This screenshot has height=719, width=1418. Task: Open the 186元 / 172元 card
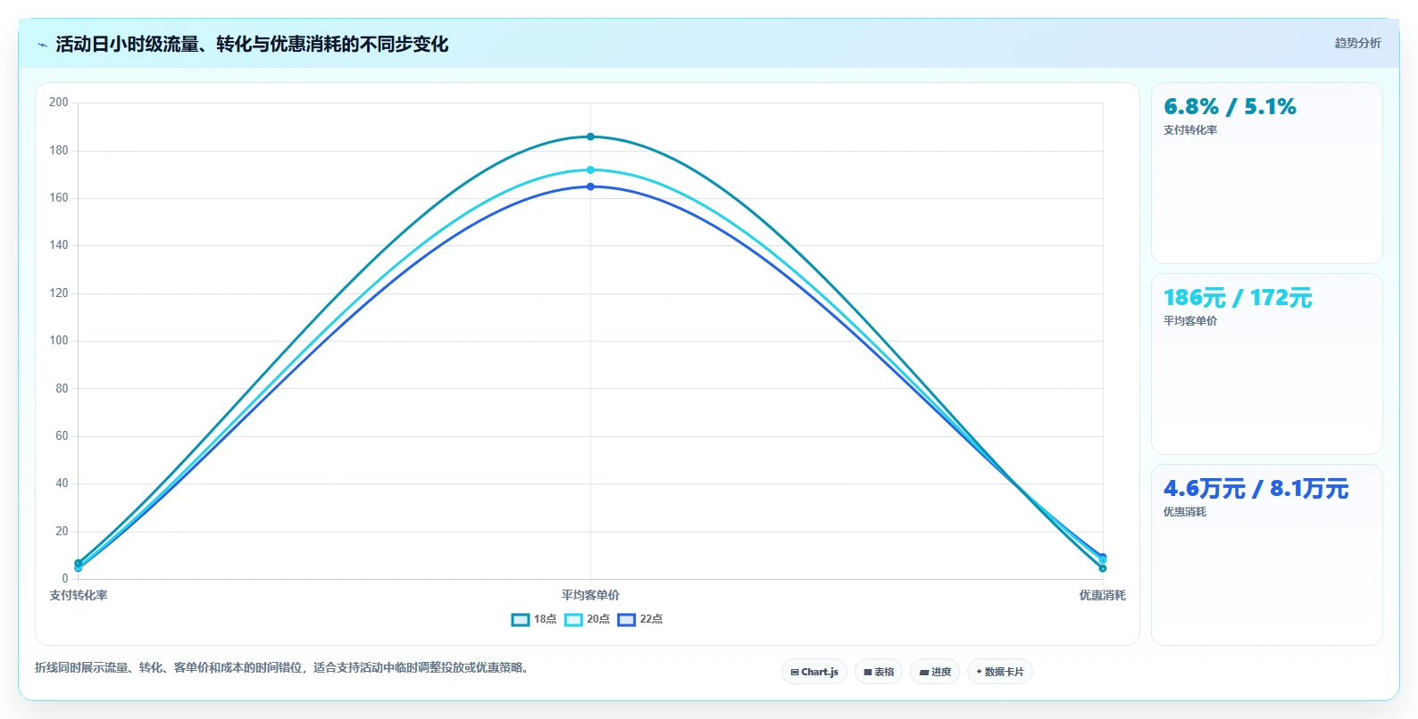click(1266, 364)
